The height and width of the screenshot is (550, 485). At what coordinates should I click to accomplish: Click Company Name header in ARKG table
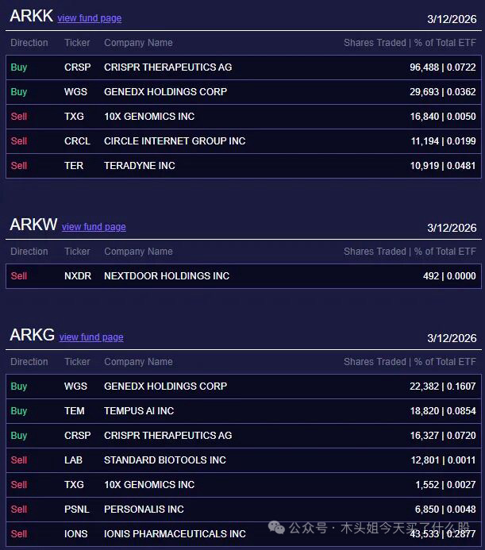[x=138, y=362]
